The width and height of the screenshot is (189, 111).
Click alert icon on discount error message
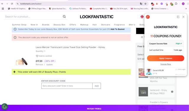coord(15,37)
